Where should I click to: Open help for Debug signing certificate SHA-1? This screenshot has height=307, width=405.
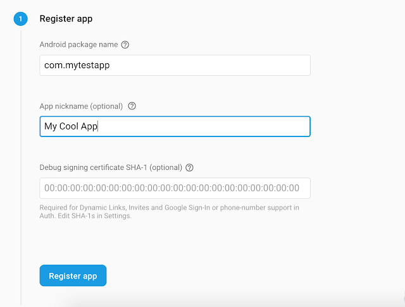(189, 167)
